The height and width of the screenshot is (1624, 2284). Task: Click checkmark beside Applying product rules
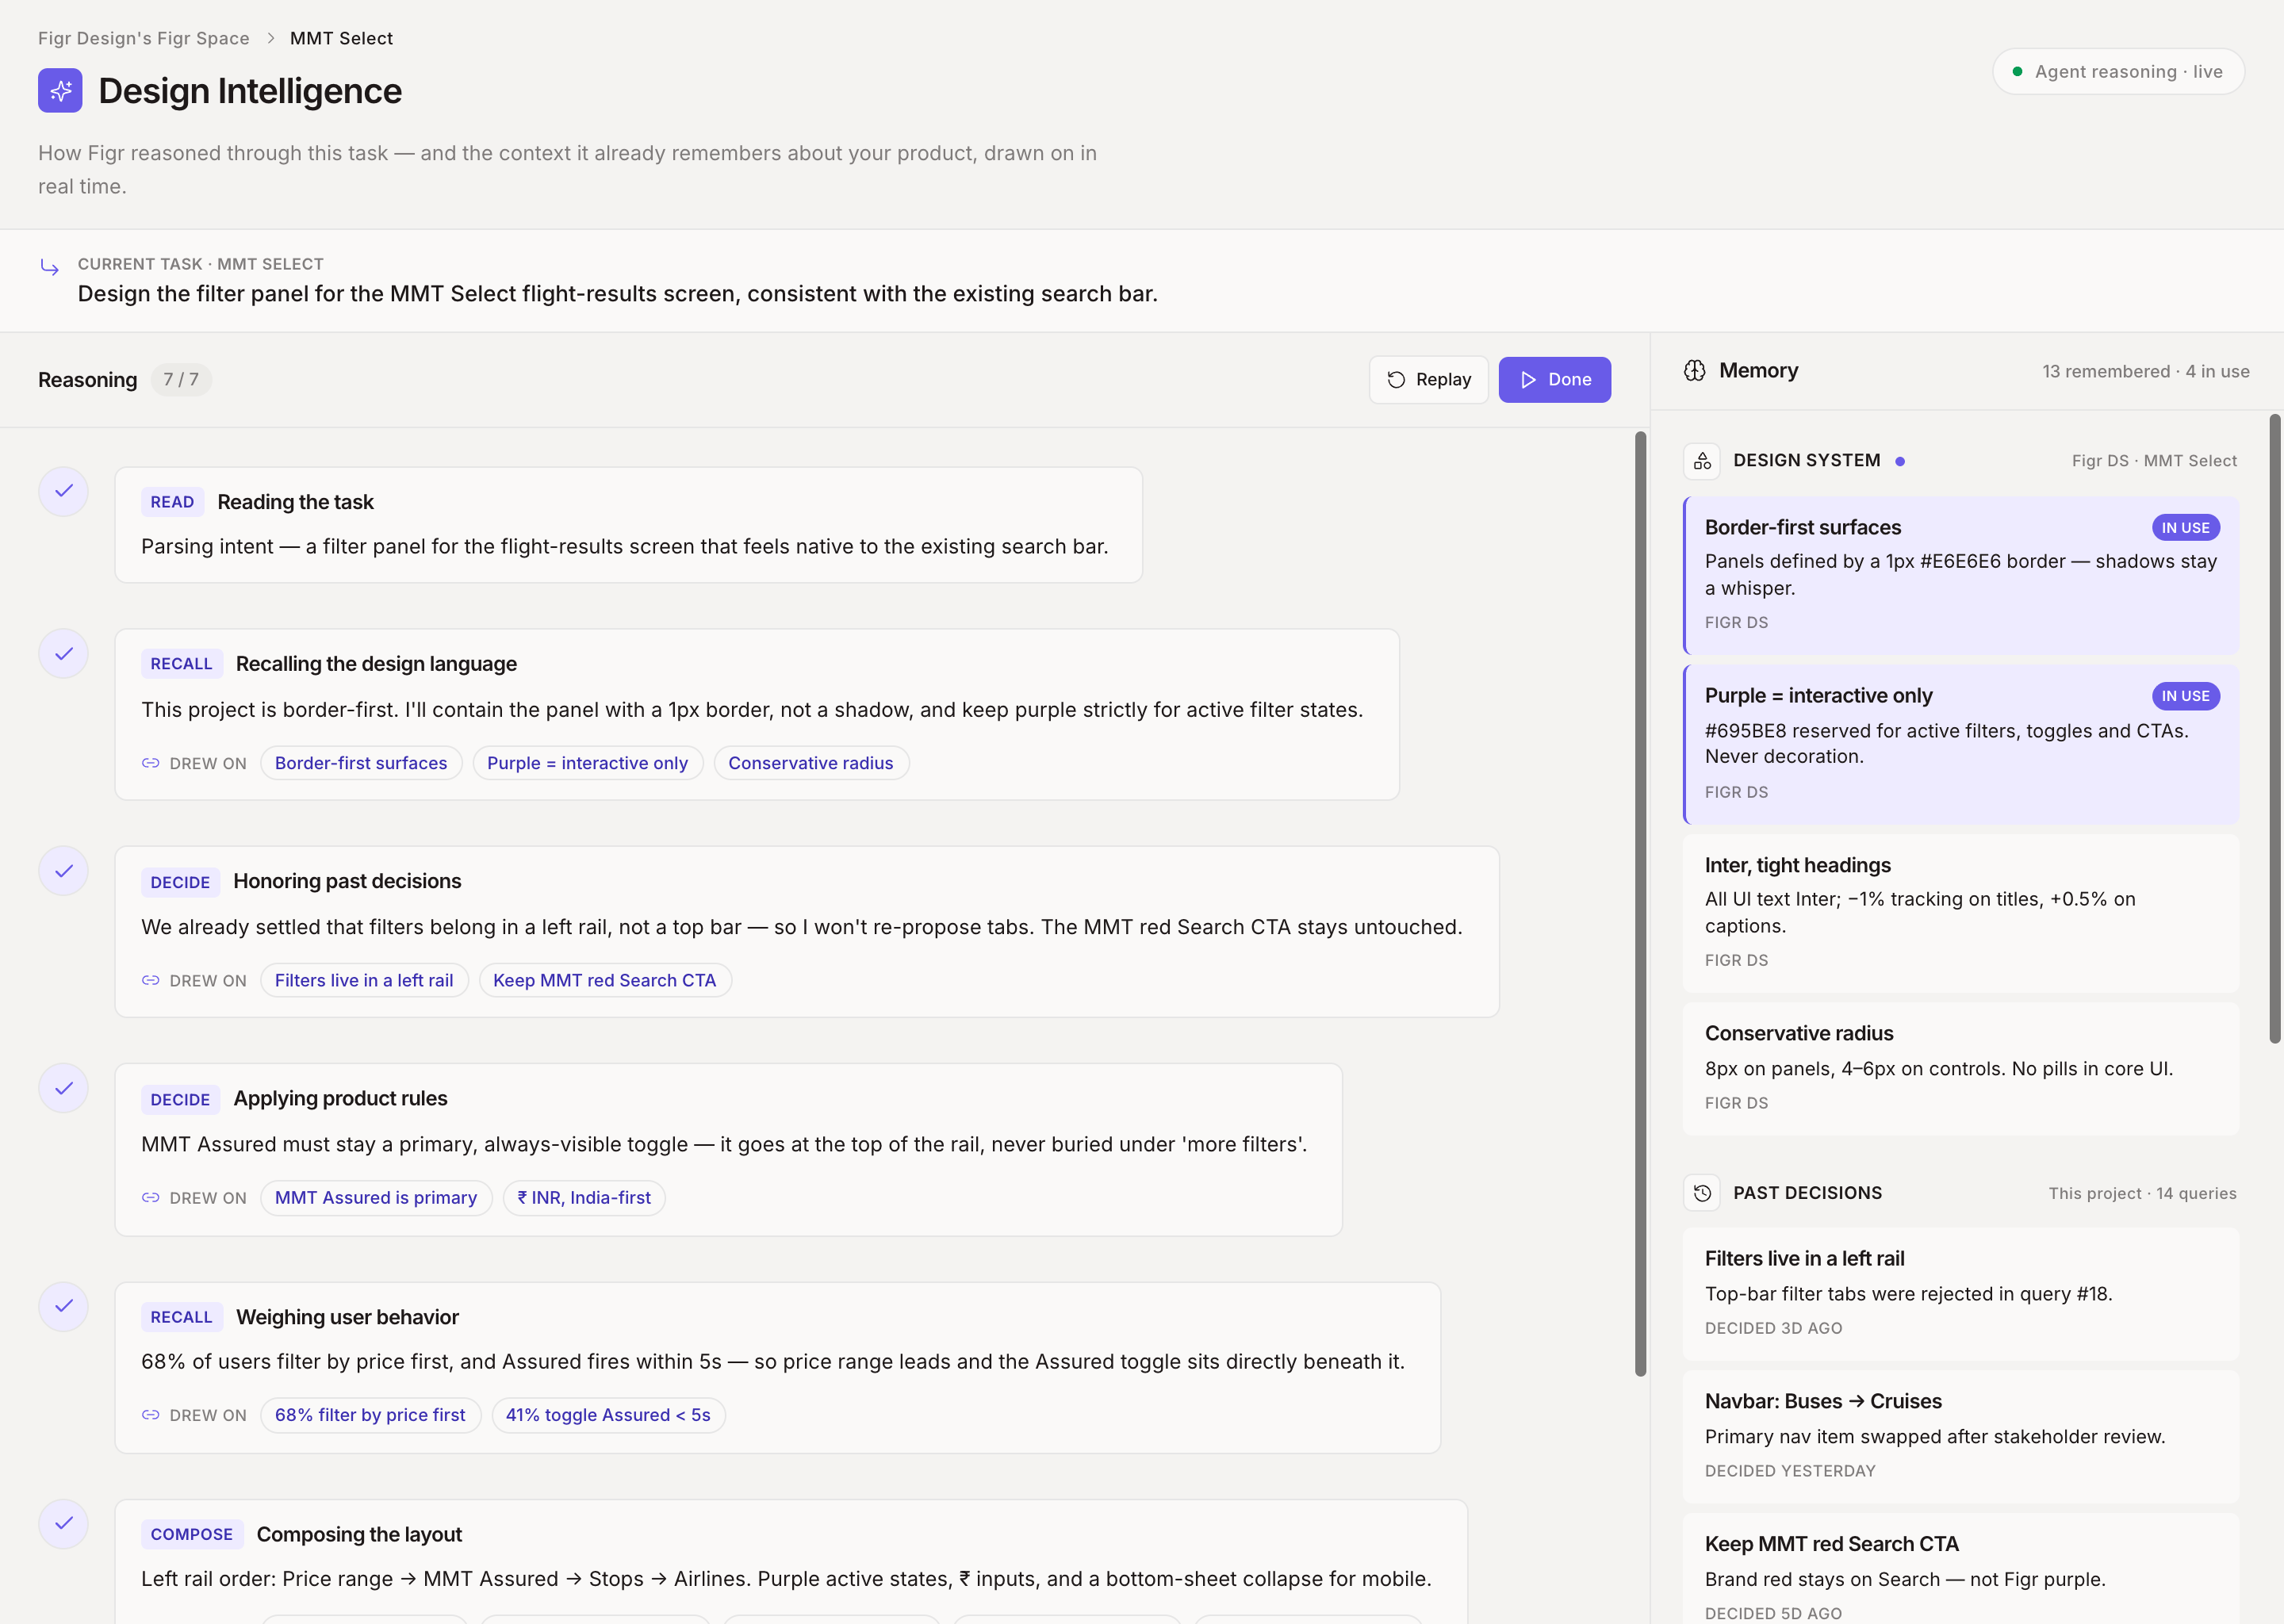click(64, 1088)
